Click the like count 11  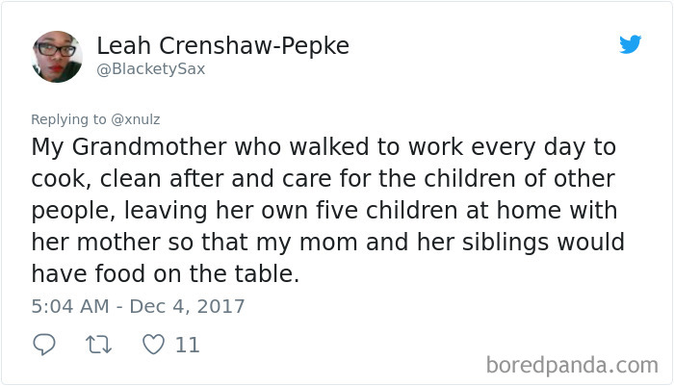[x=188, y=345]
